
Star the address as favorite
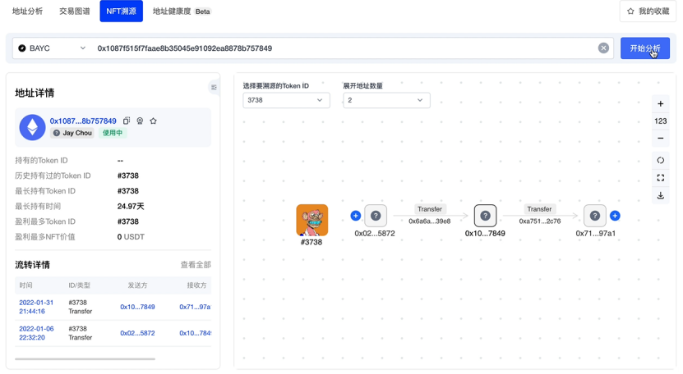tap(154, 121)
